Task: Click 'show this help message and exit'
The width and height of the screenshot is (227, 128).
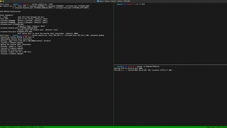Action: (31, 17)
